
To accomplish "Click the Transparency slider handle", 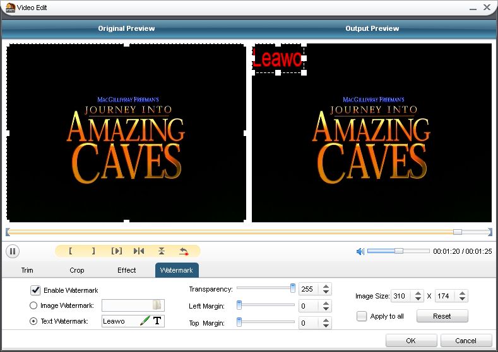I will coord(292,288).
